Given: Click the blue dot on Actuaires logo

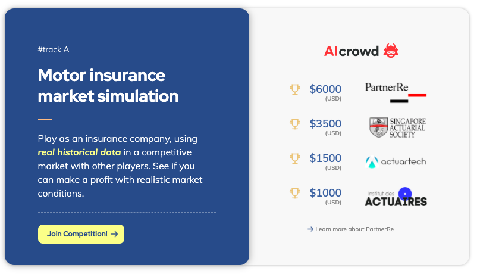Looking at the screenshot, I should (x=405, y=194).
